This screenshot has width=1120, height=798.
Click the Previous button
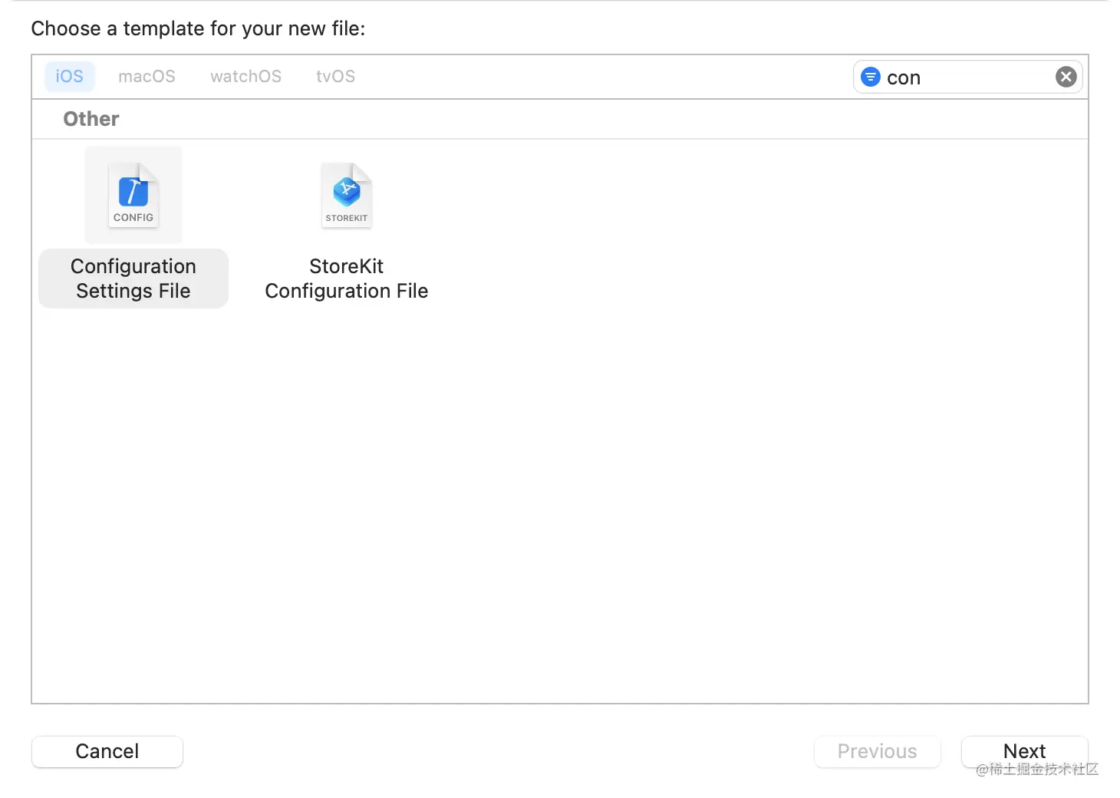[877, 751]
